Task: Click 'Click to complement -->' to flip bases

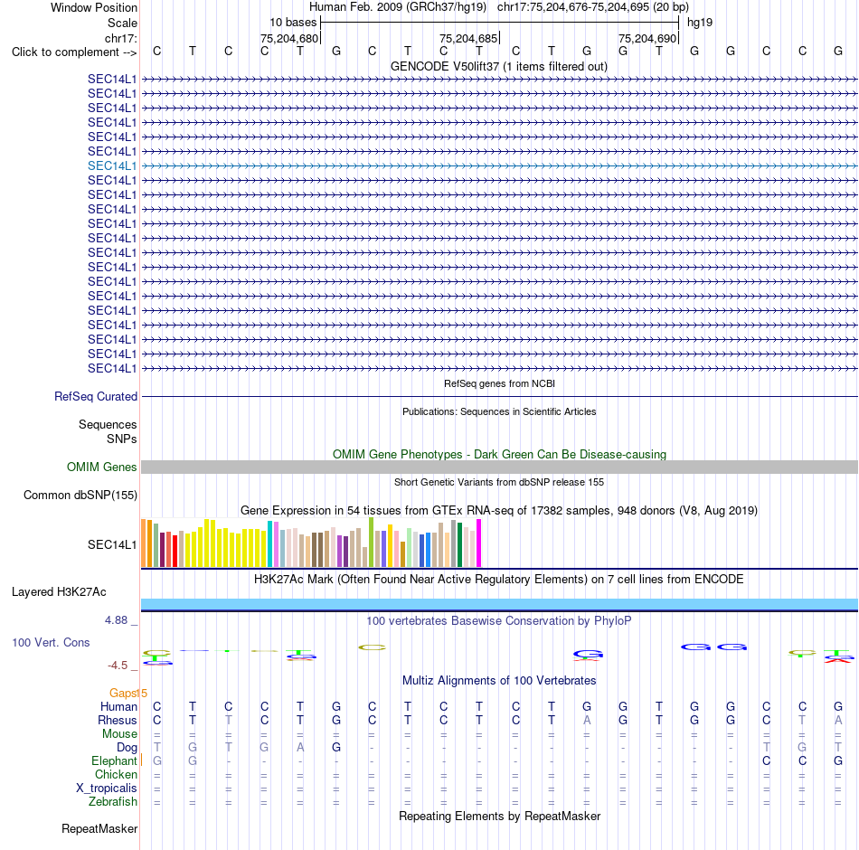Action: coord(74,52)
